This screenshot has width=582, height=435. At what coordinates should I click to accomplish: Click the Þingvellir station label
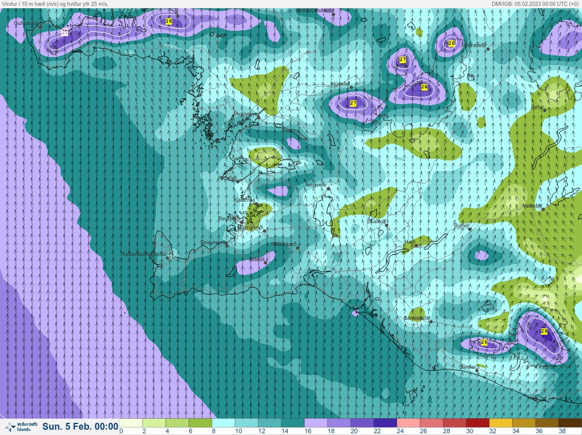tap(317, 185)
